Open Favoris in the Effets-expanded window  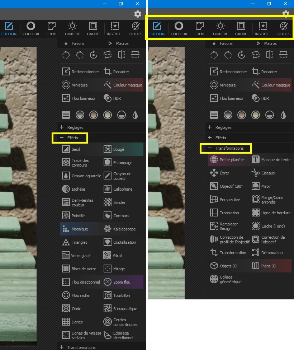click(x=74, y=43)
